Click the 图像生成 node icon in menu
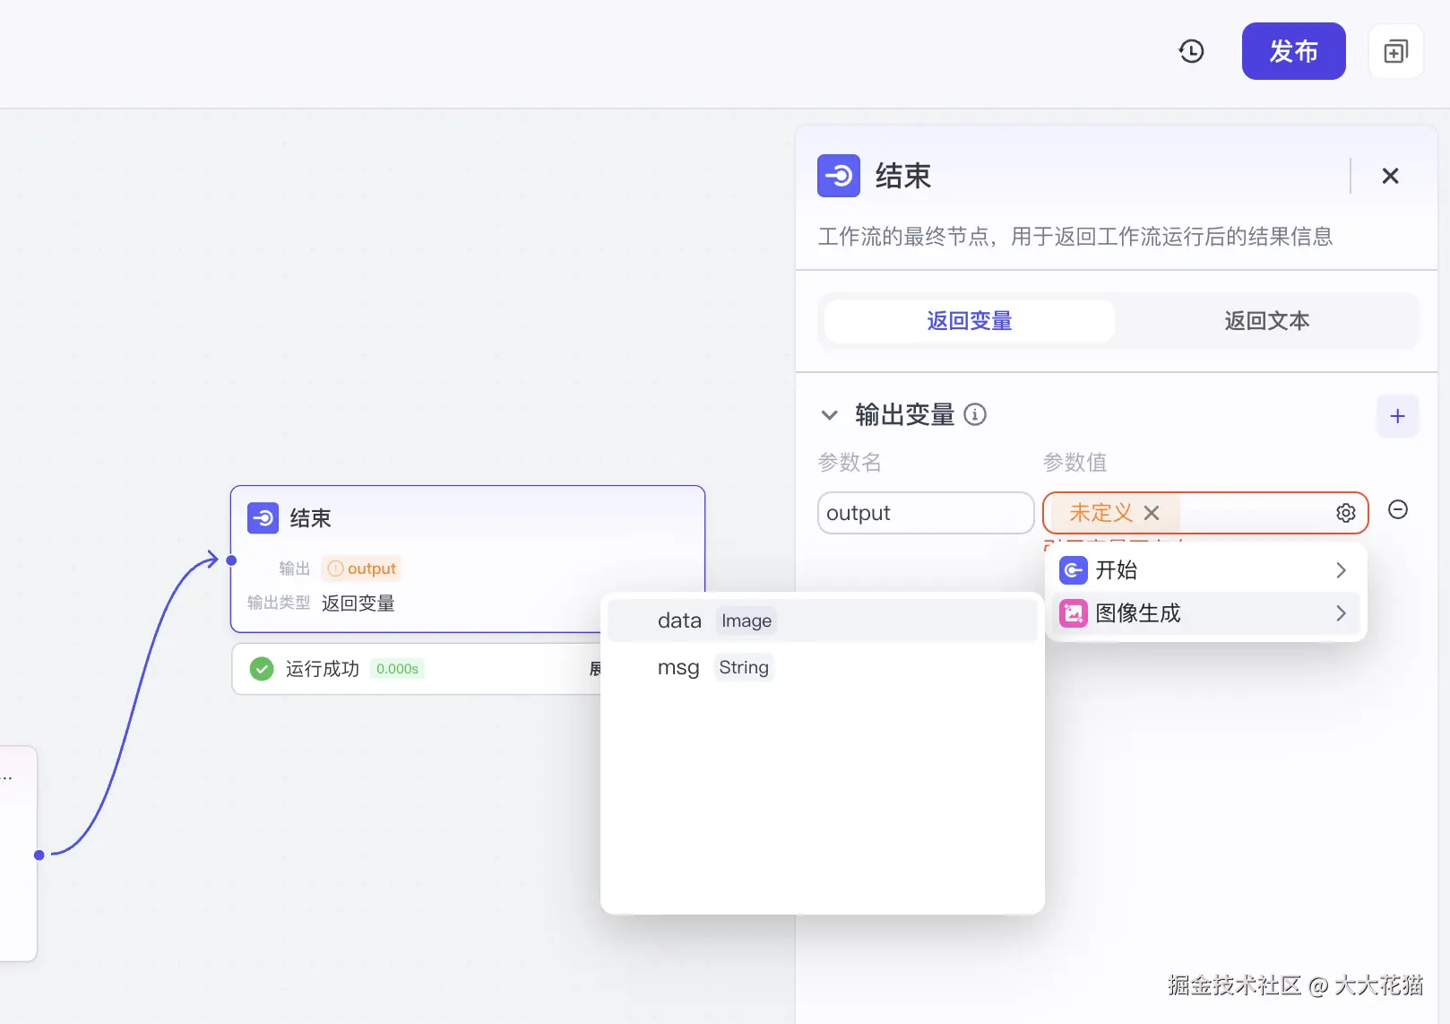Image resolution: width=1450 pixels, height=1024 pixels. pyautogui.click(x=1074, y=613)
